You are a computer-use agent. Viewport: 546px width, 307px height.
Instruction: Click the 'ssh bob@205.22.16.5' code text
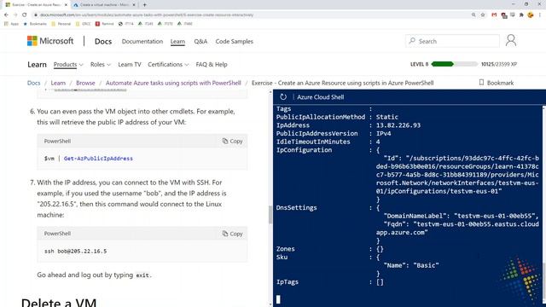pos(76,251)
